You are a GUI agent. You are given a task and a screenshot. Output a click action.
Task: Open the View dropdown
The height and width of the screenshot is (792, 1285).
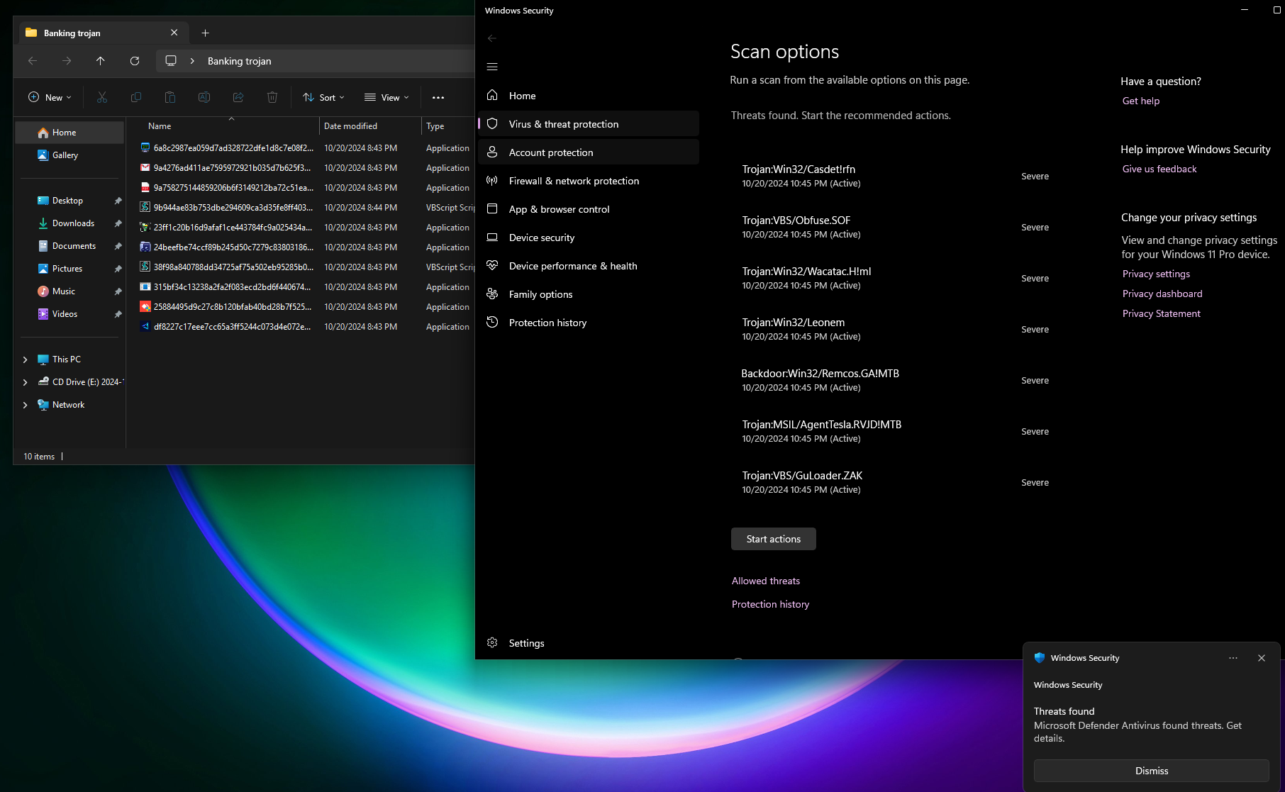tap(386, 97)
